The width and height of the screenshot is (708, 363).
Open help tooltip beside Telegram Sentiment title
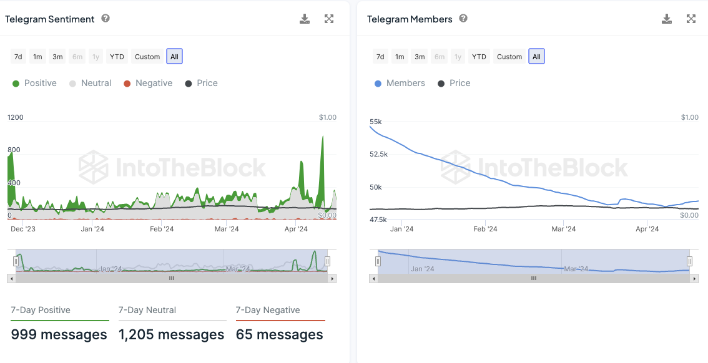(x=106, y=19)
